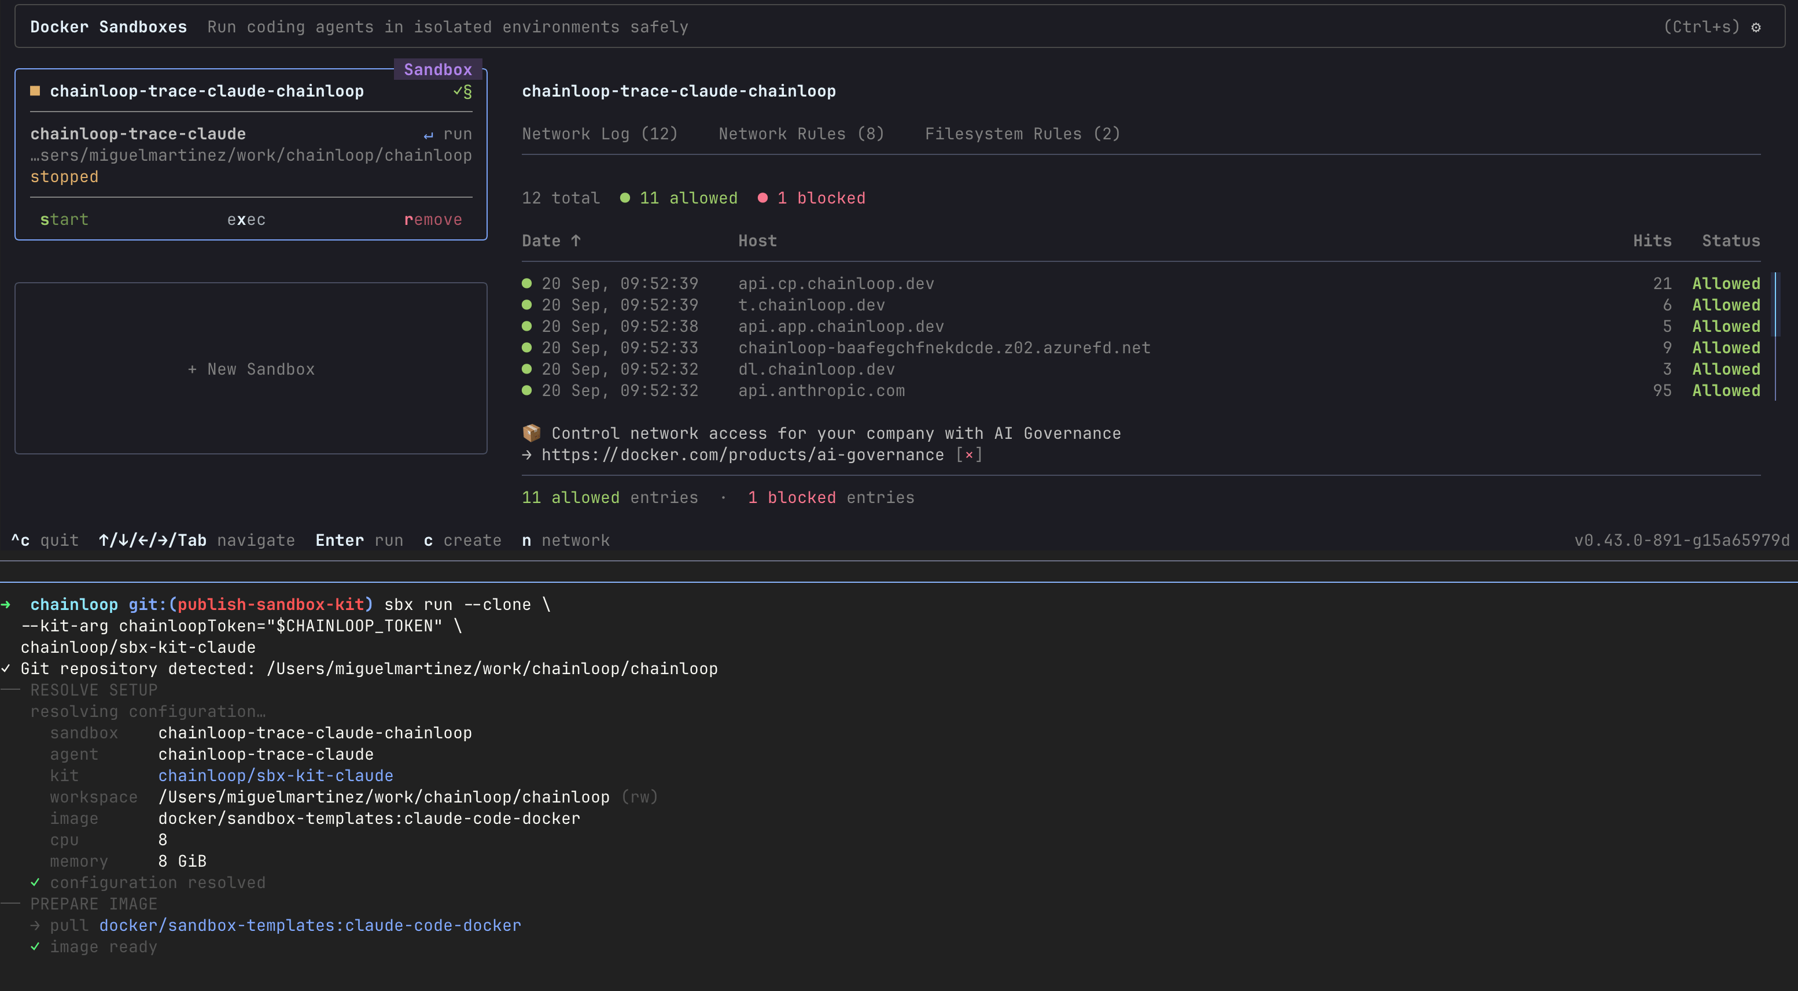1798x991 pixels.
Task: Click the 12 total count
Action: point(561,198)
